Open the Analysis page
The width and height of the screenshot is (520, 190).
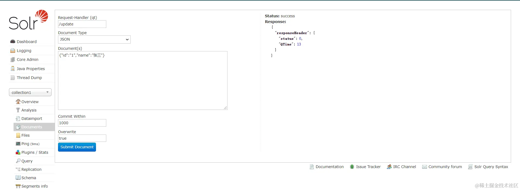tap(29, 110)
